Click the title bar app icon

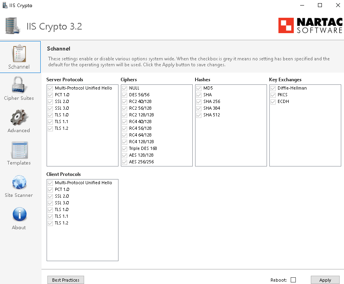[x=5, y=5]
